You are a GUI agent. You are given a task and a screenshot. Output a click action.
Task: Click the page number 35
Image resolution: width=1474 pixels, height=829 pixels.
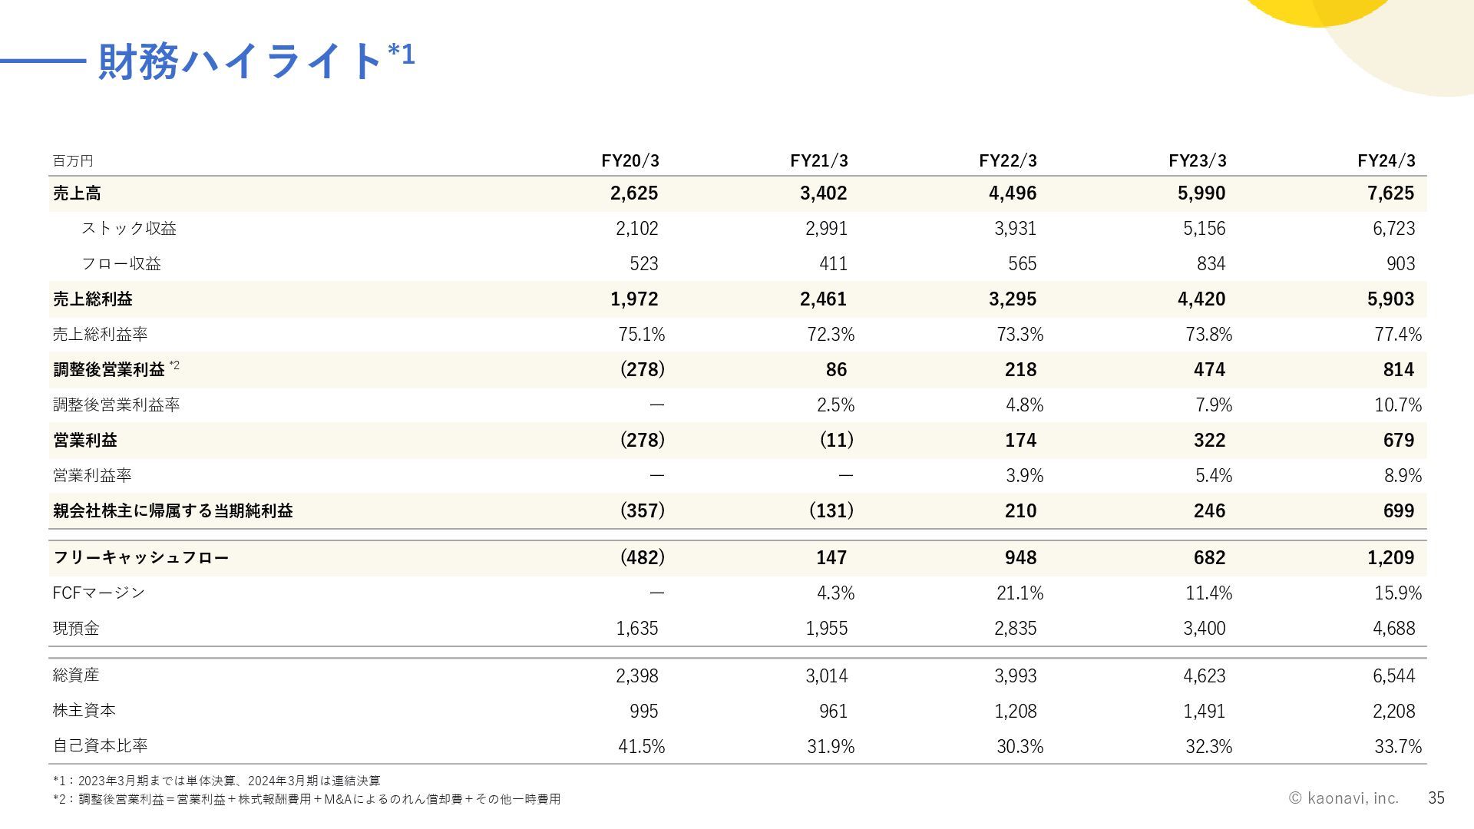(x=1436, y=798)
